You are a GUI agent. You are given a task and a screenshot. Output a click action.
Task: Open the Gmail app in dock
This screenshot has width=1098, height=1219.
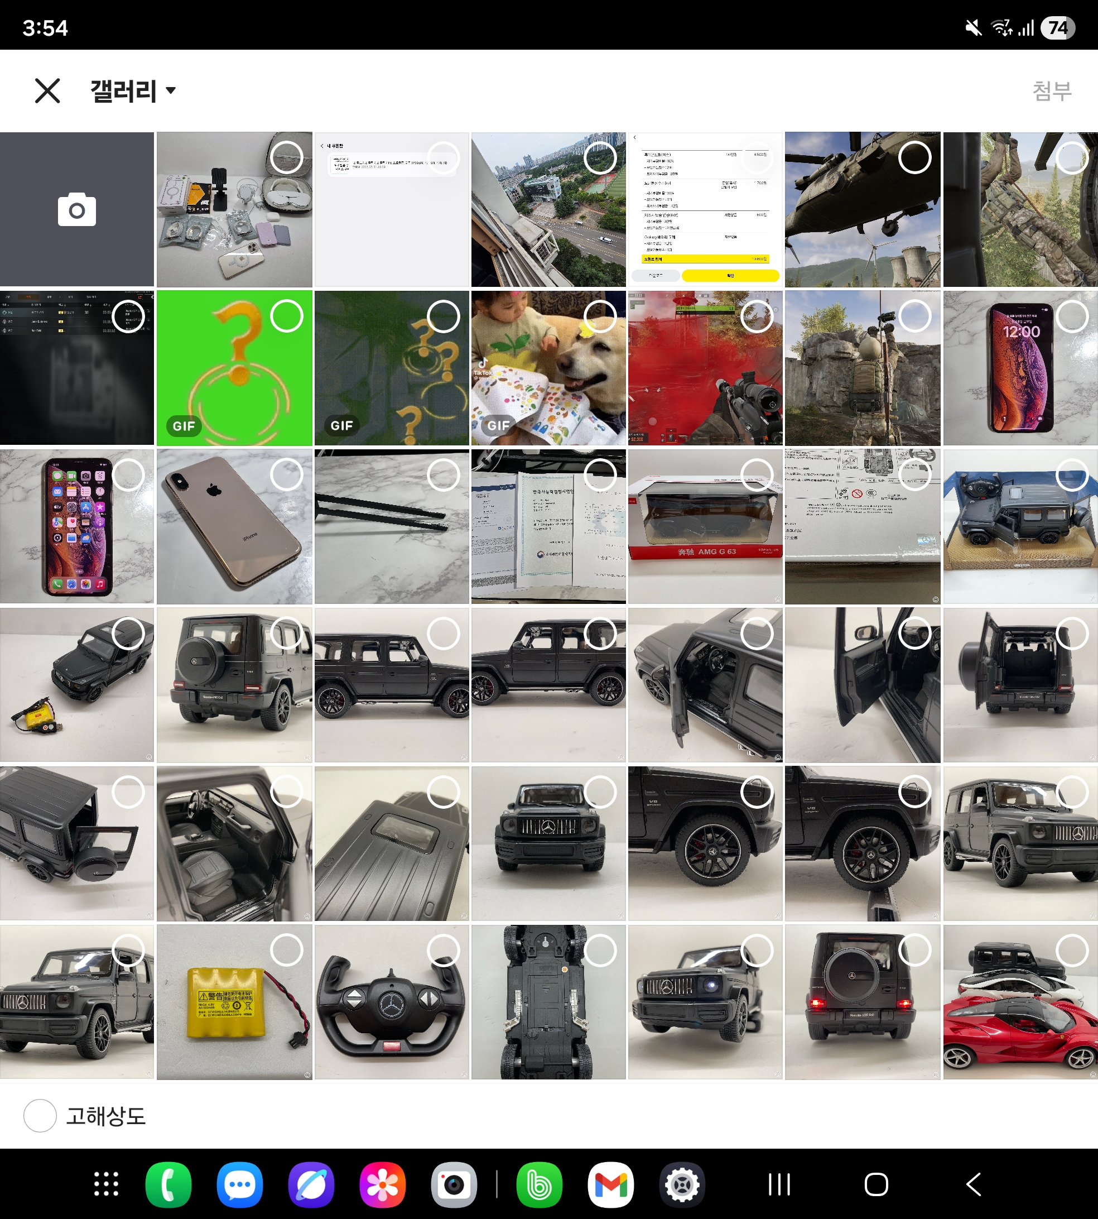[x=610, y=1184]
